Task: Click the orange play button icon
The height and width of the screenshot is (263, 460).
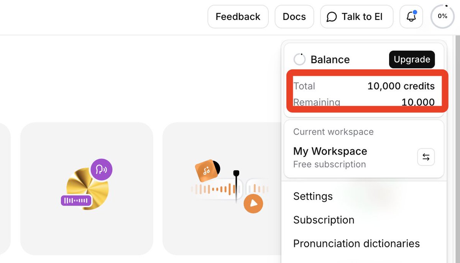Action: point(253,203)
